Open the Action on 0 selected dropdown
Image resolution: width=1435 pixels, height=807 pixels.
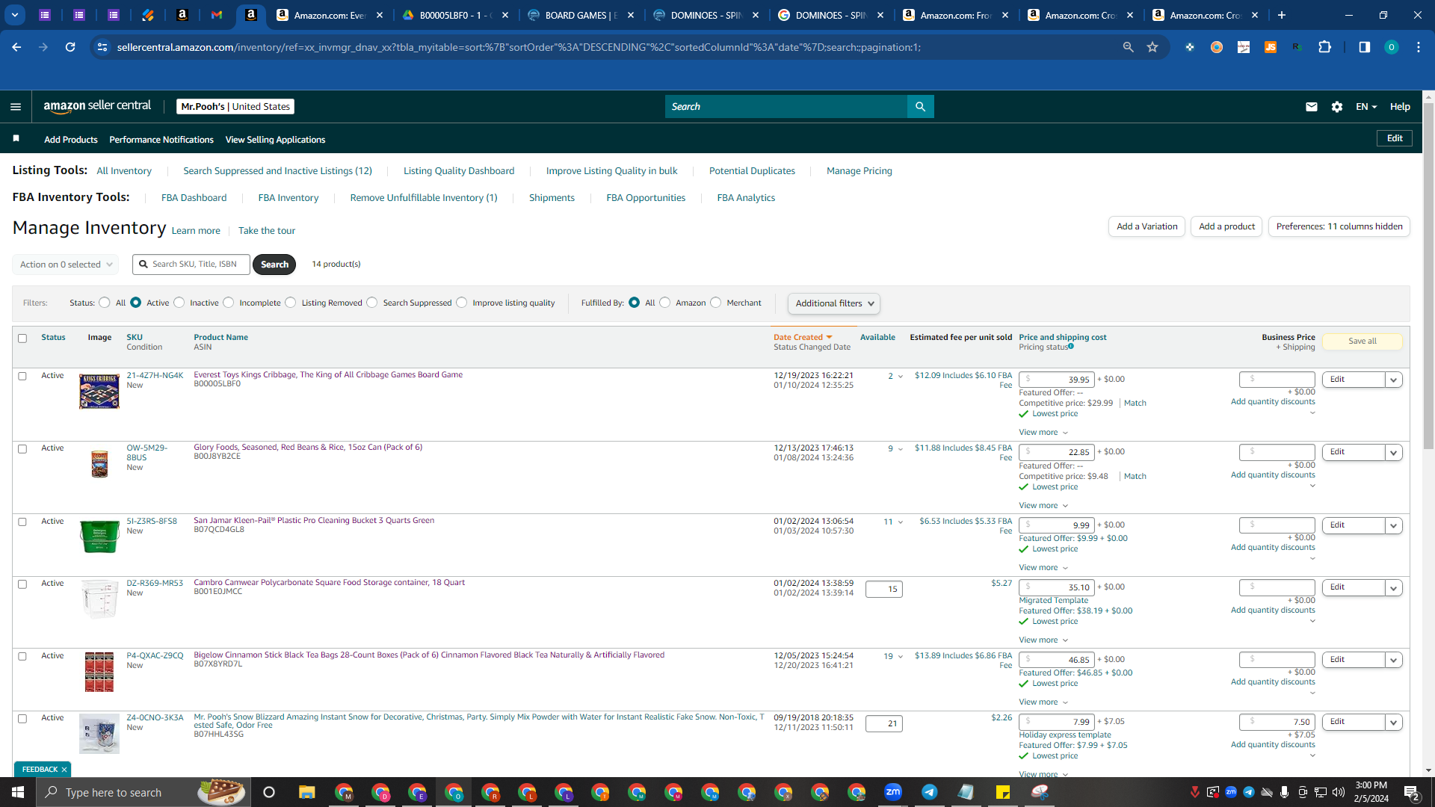point(66,265)
